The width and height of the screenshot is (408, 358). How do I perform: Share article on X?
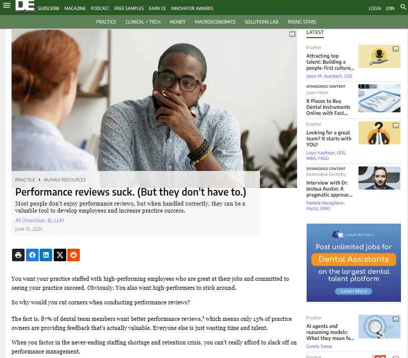tap(60, 255)
